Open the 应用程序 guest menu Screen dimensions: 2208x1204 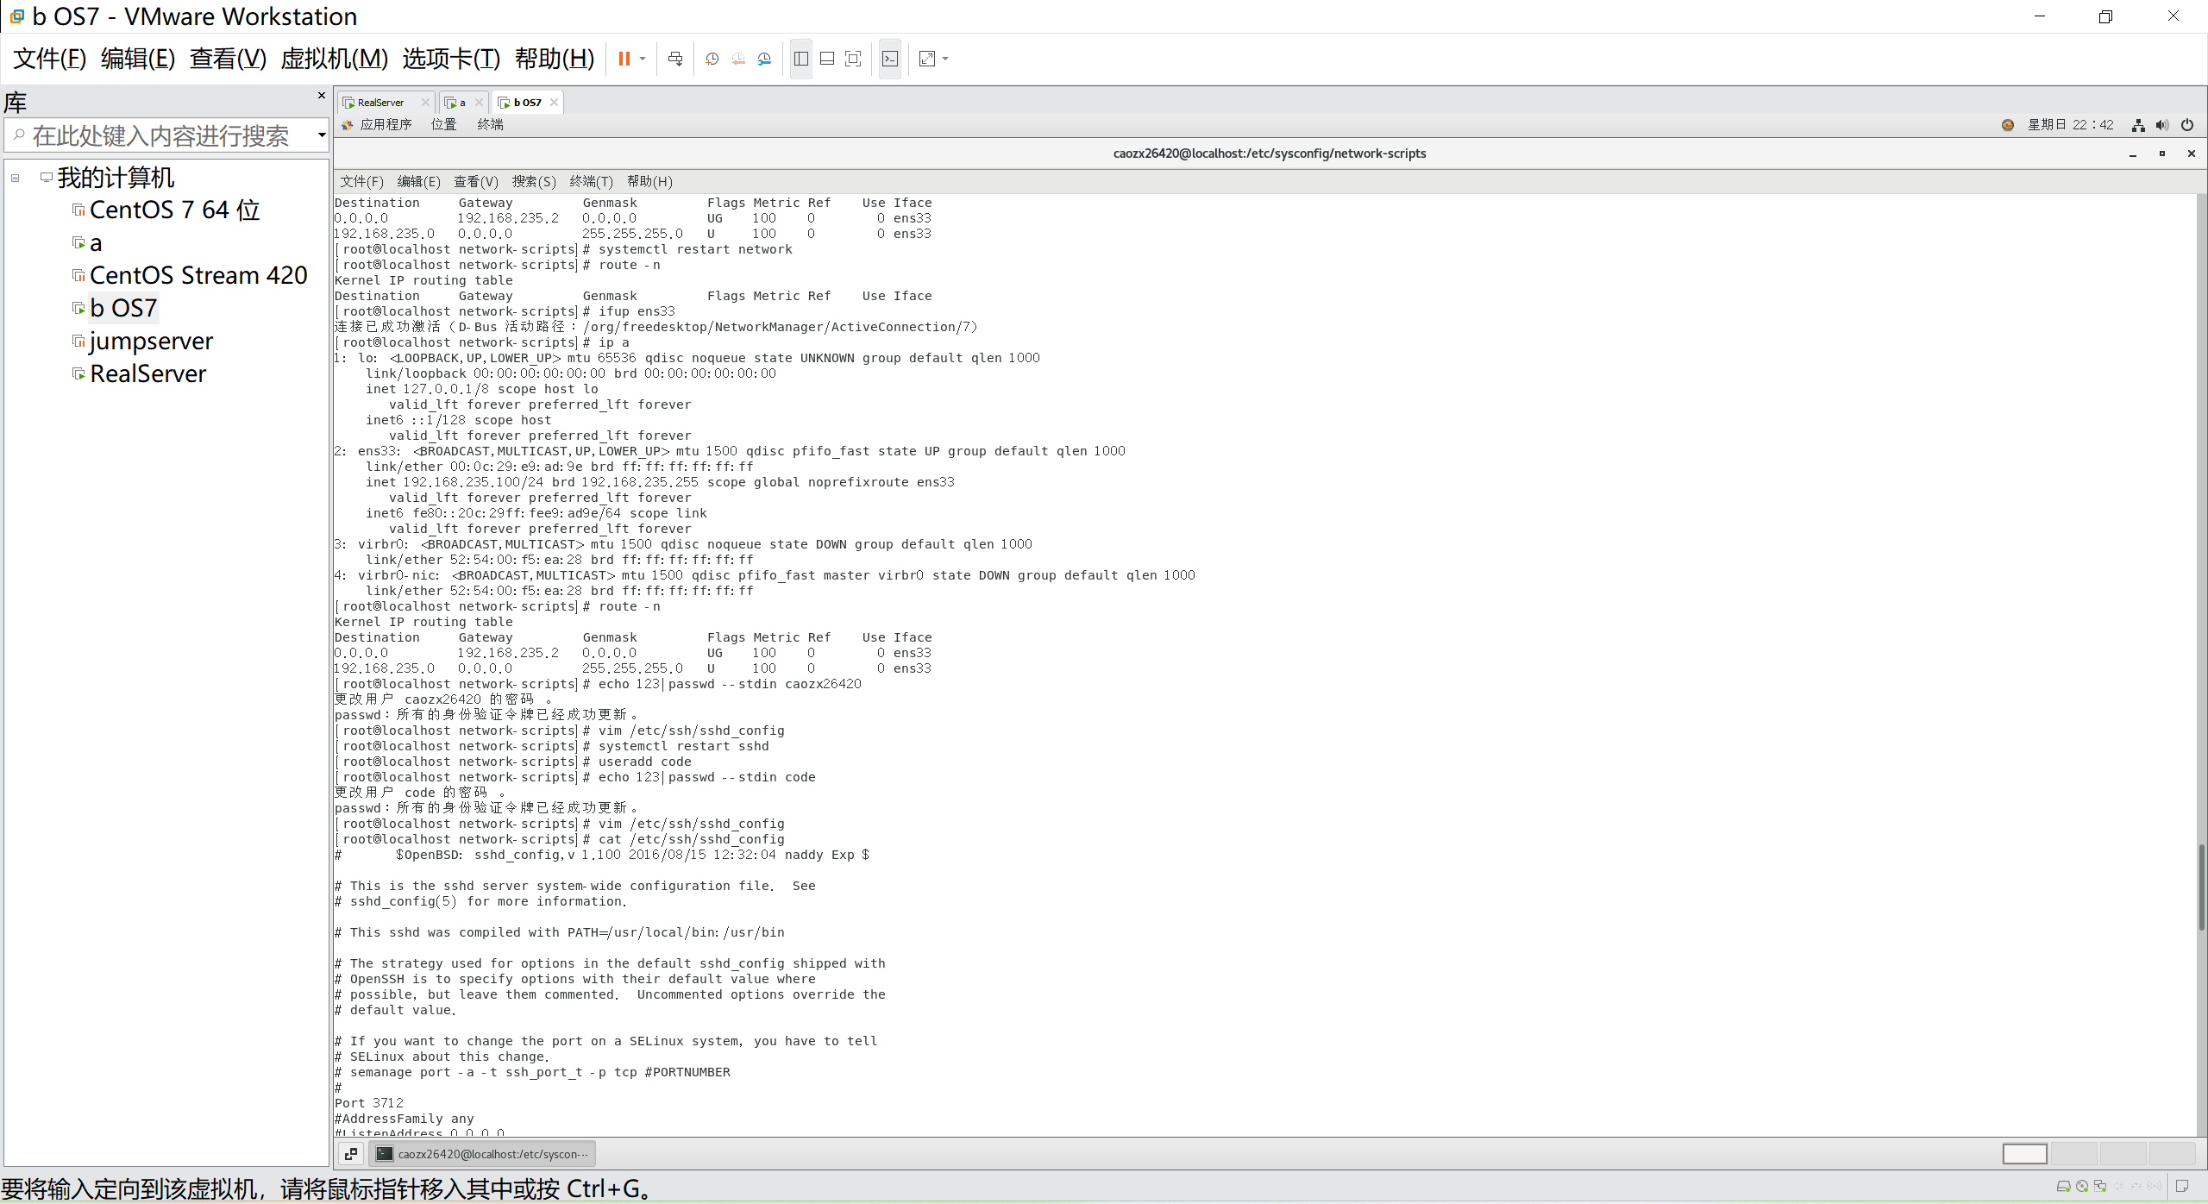tap(385, 125)
